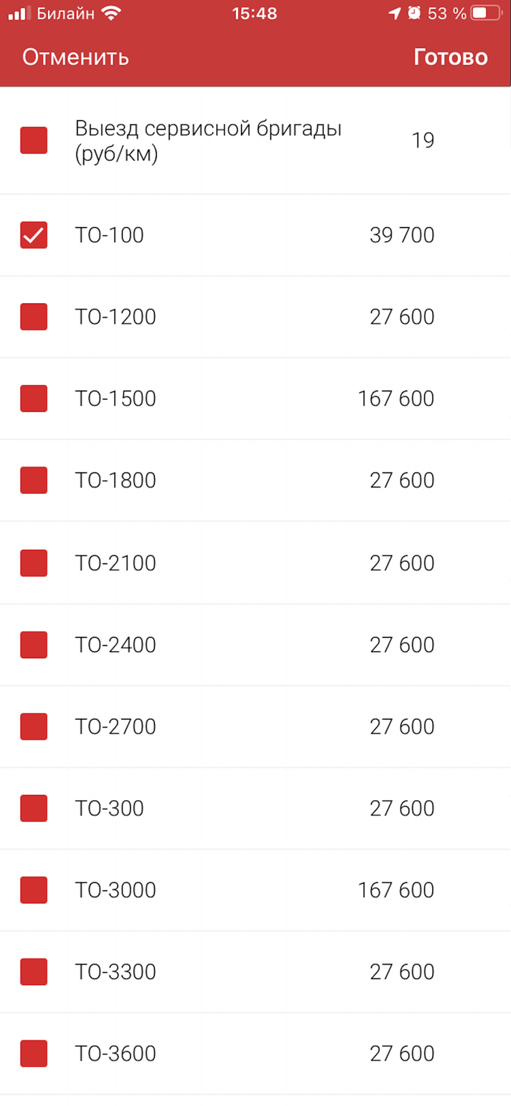Tap the alarm clock status icon
The width and height of the screenshot is (511, 1106).
pyautogui.click(x=415, y=13)
